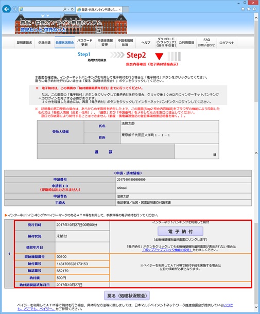Viewport: 260px width, 314px height.
Task: Click the 申請者名 value 法務太郎
Action: [123, 196]
